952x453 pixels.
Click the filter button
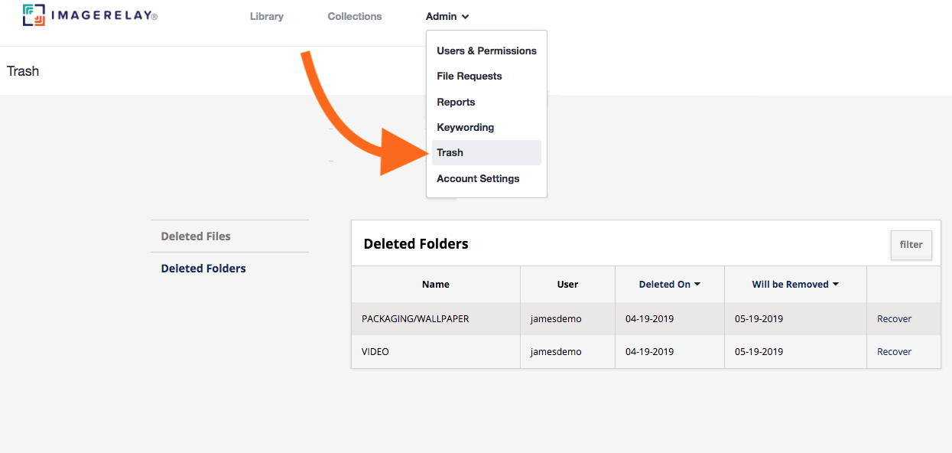(x=911, y=245)
